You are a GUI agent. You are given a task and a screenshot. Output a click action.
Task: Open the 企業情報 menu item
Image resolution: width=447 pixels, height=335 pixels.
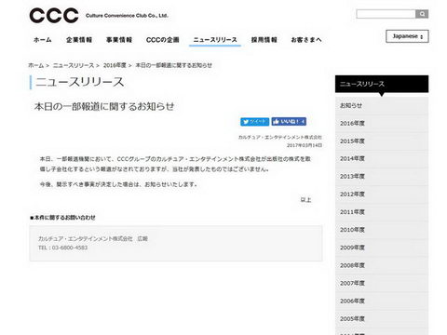tap(79, 40)
